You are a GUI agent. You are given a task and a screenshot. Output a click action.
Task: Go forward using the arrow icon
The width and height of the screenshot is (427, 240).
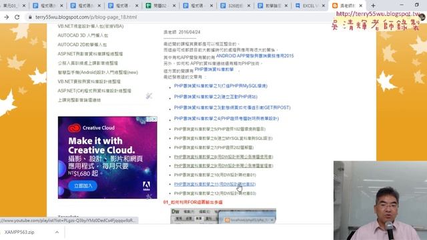(x=6, y=17)
